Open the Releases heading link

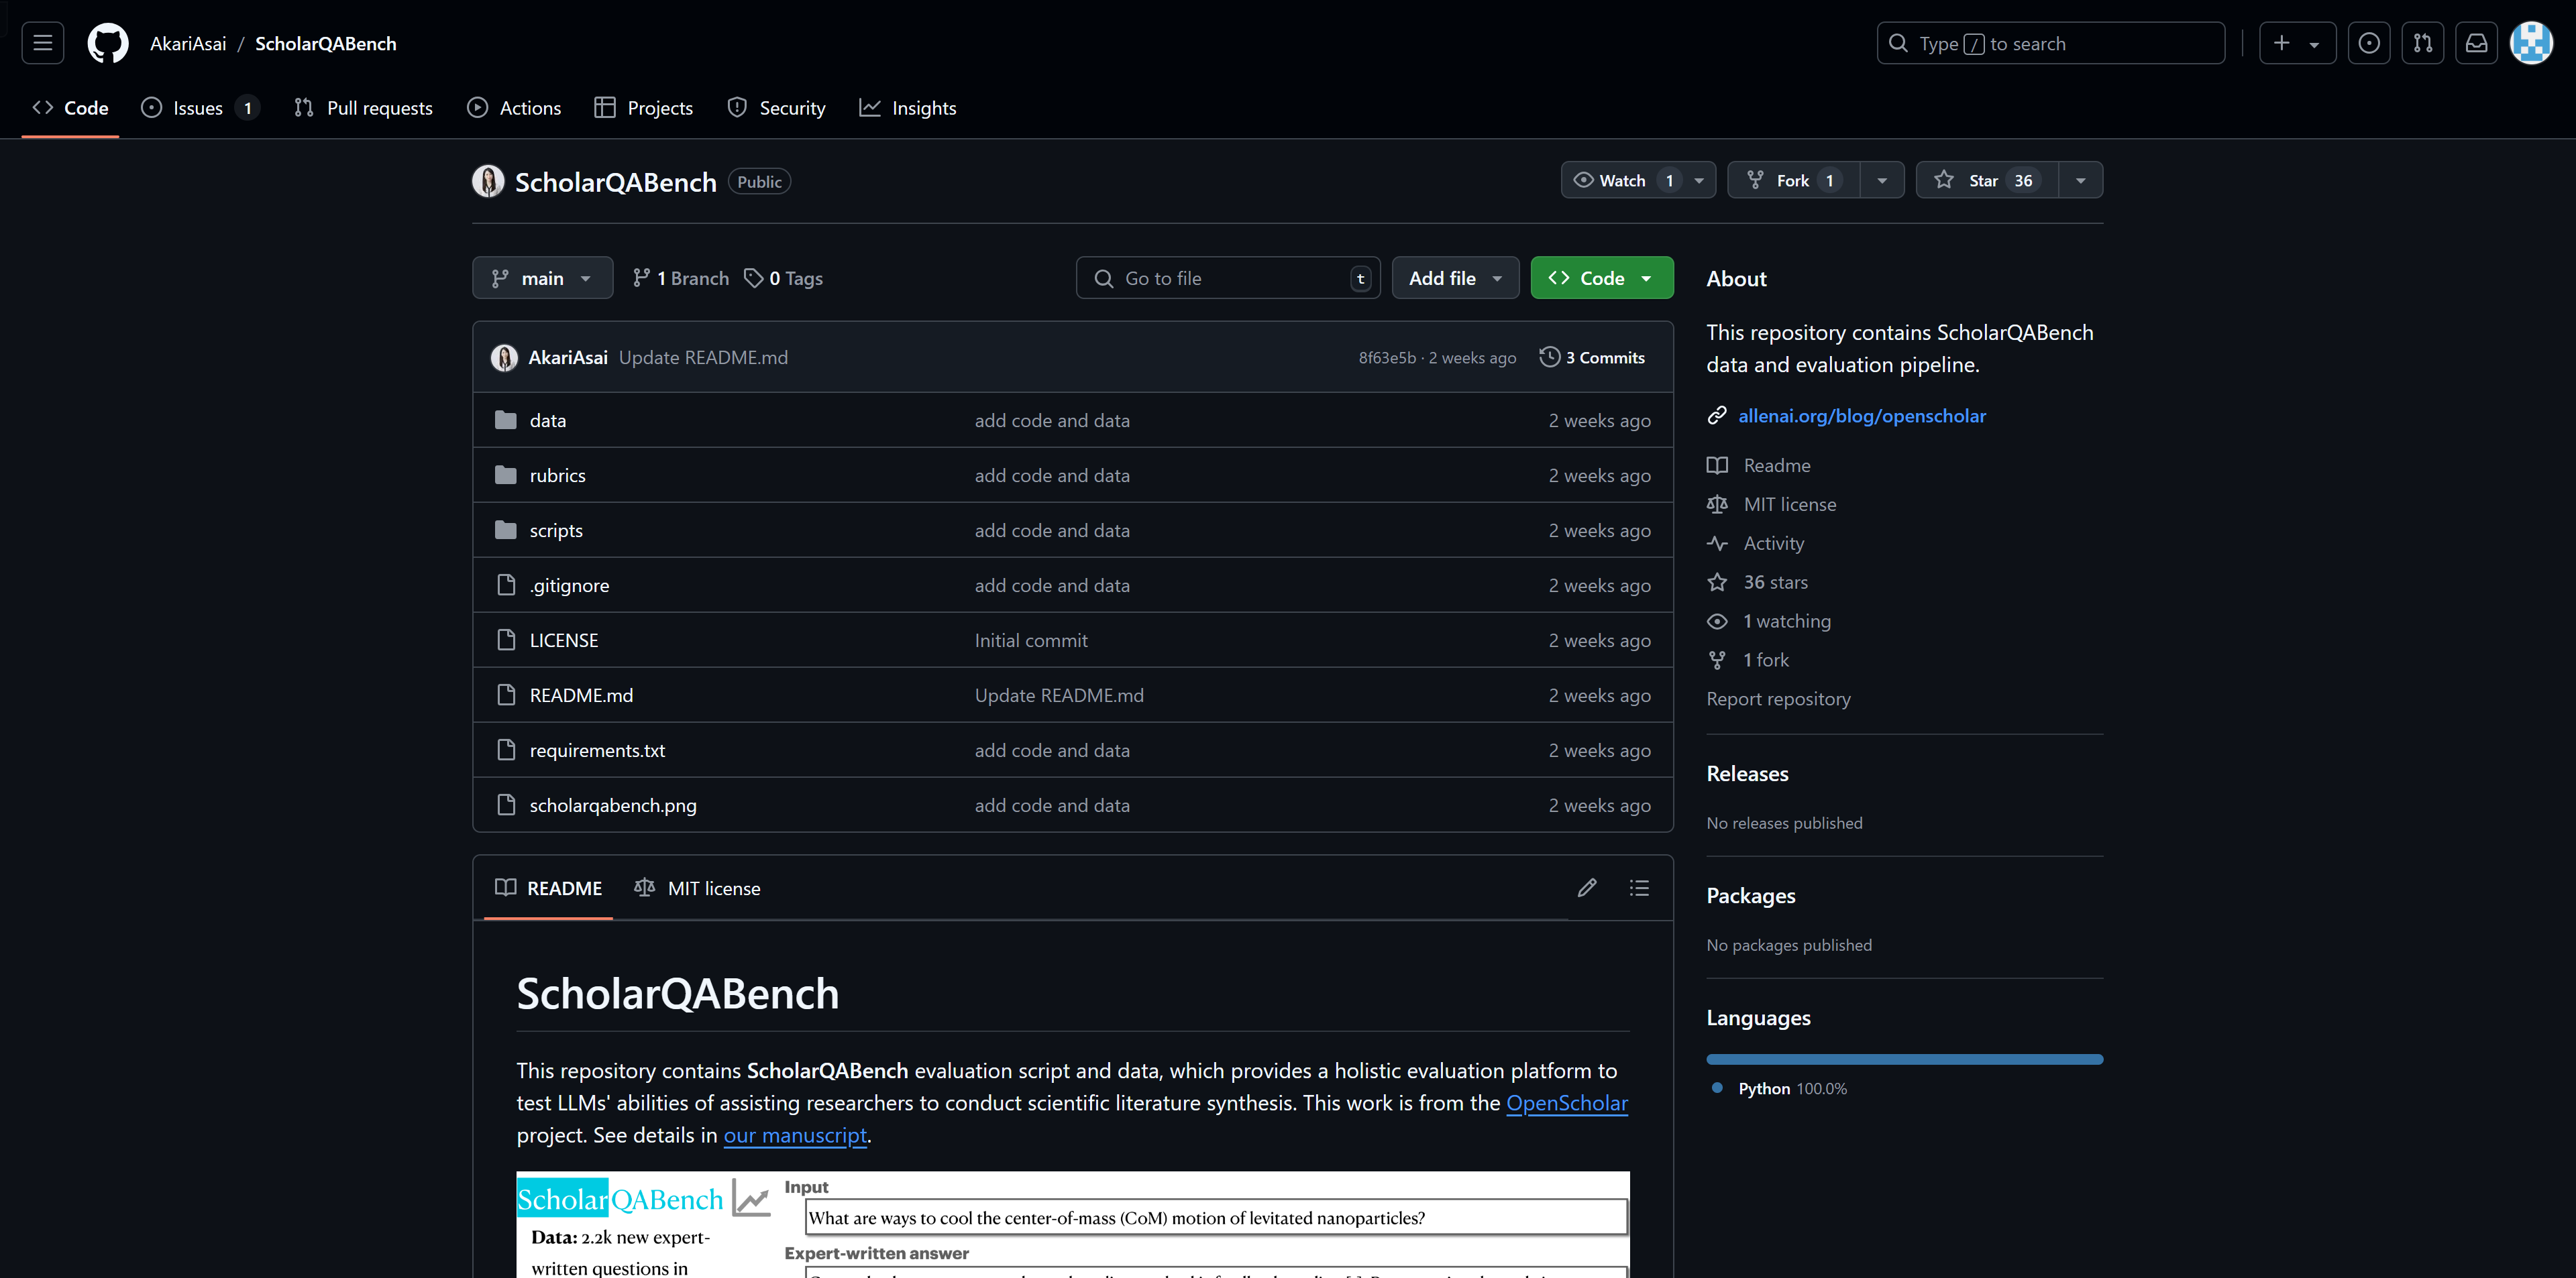tap(1747, 773)
